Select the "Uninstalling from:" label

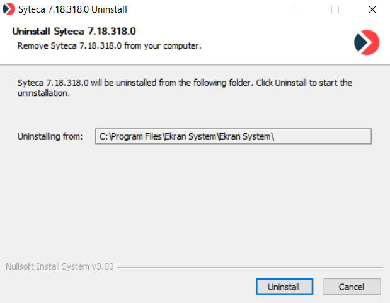coord(50,136)
